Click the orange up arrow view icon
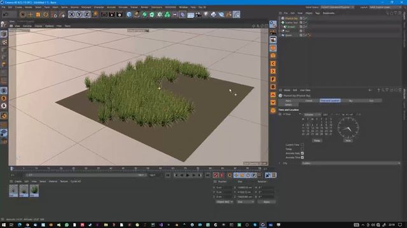Image resolution: width=407 pixels, height=228 pixels. [273, 95]
